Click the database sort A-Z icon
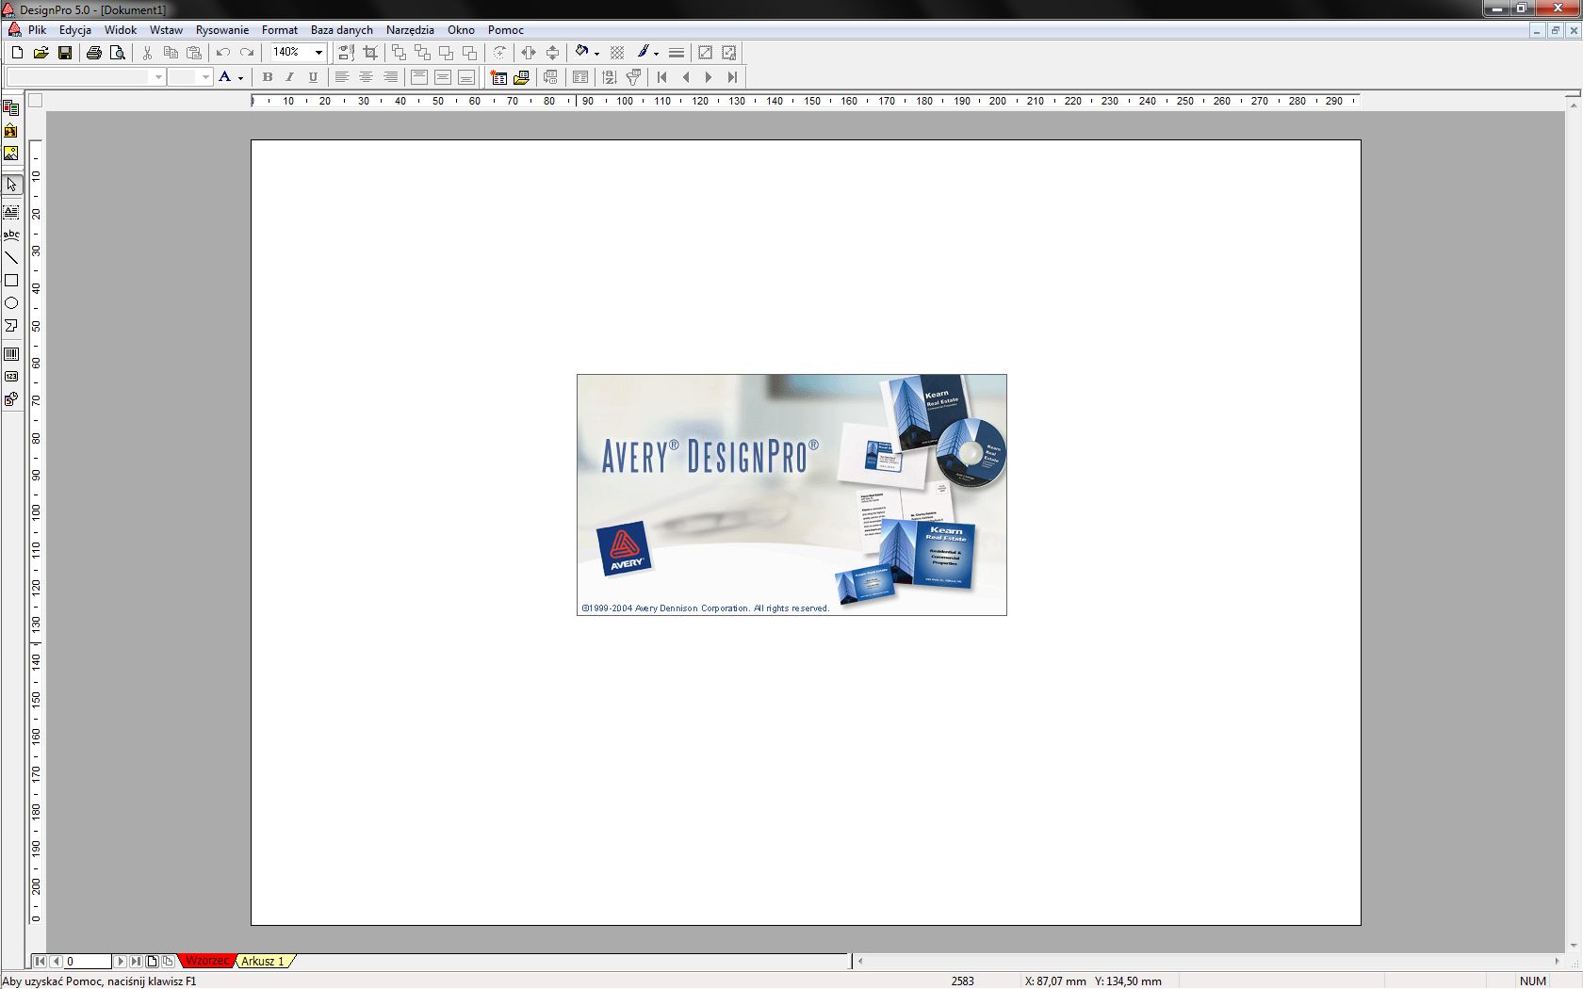Screen dimensions: 1583x989 (x=610, y=77)
